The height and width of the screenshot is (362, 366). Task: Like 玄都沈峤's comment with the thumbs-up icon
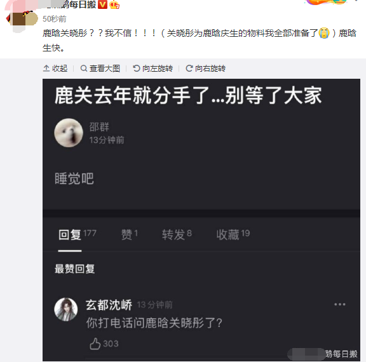(x=95, y=344)
